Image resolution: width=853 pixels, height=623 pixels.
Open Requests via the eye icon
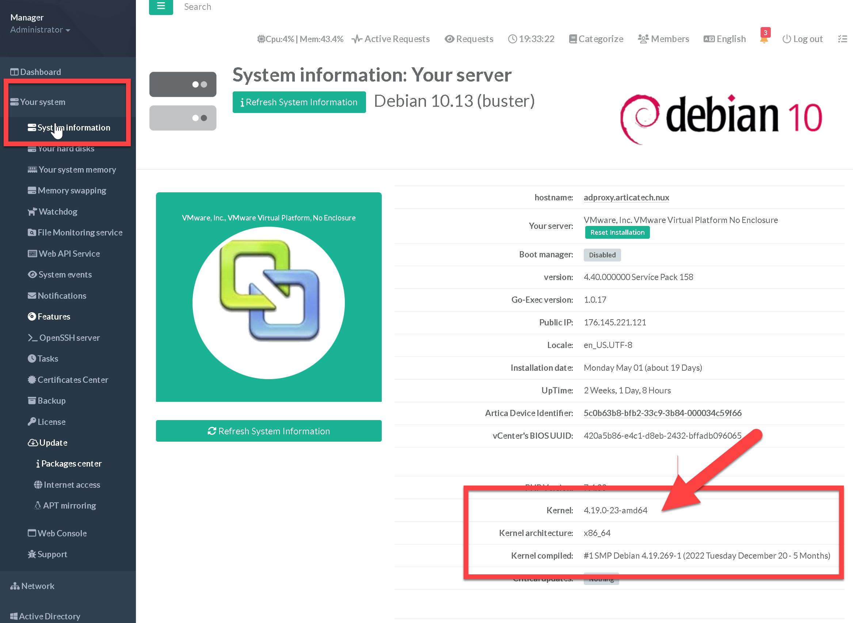click(449, 39)
